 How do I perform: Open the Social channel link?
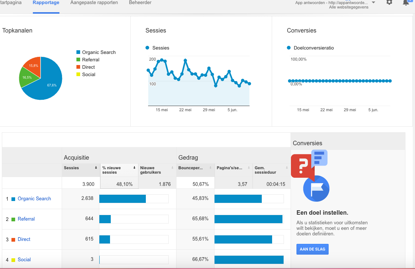24,260
